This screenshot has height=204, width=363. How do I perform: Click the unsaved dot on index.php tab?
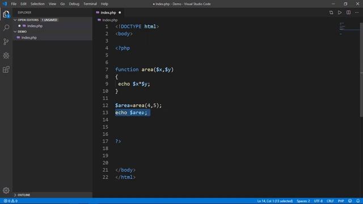click(120, 12)
